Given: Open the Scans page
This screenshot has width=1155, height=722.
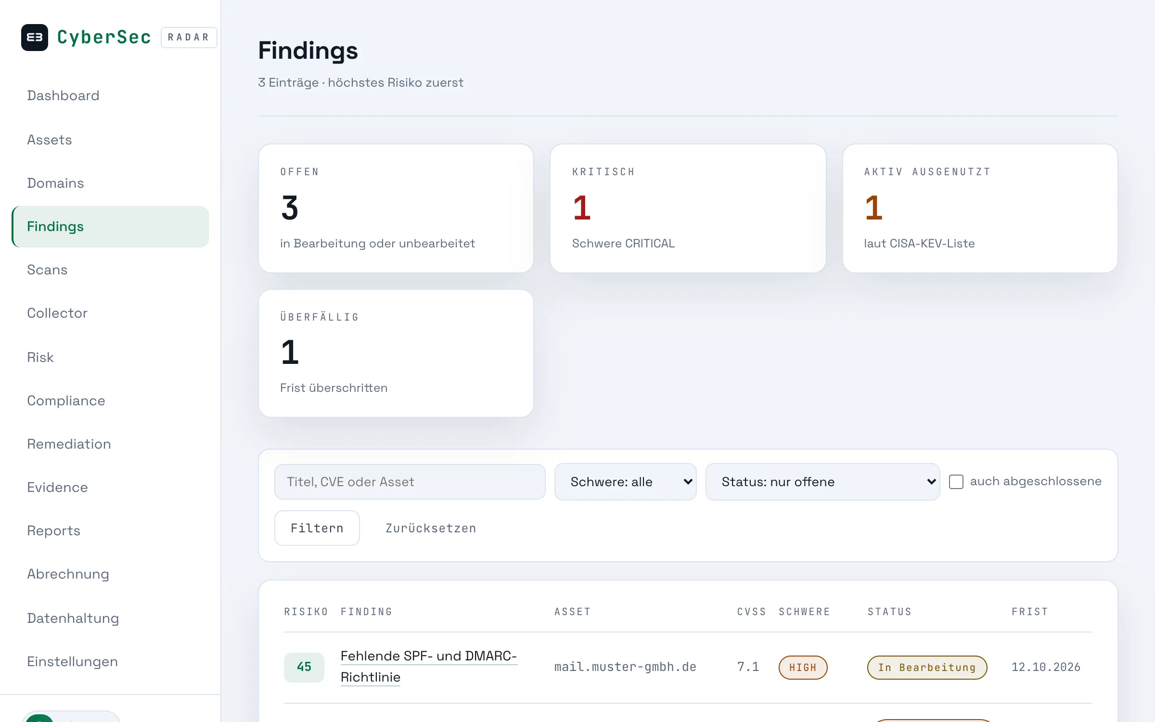Looking at the screenshot, I should point(47,270).
